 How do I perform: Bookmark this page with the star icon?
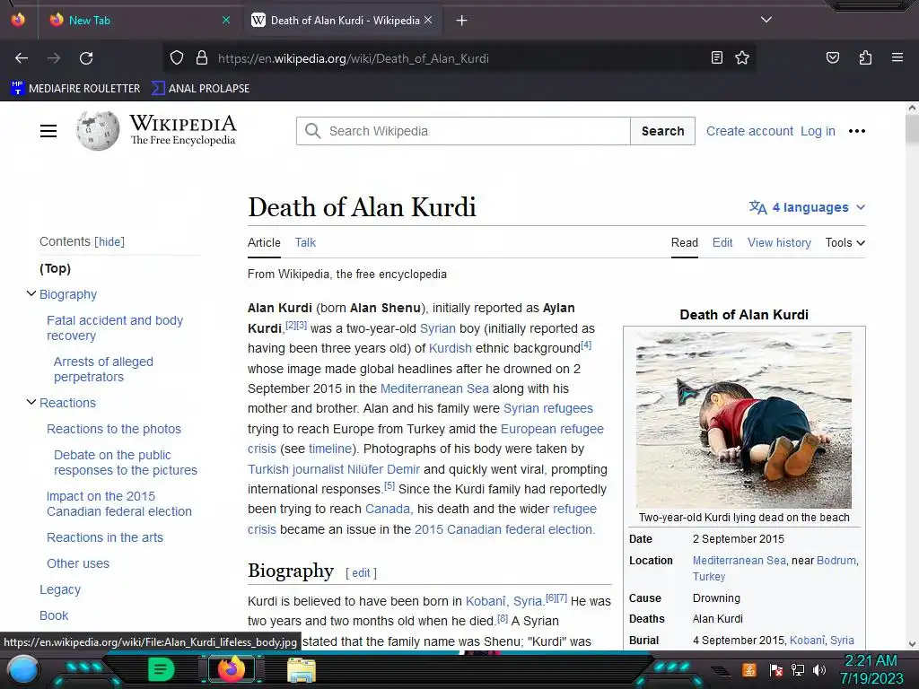(742, 57)
